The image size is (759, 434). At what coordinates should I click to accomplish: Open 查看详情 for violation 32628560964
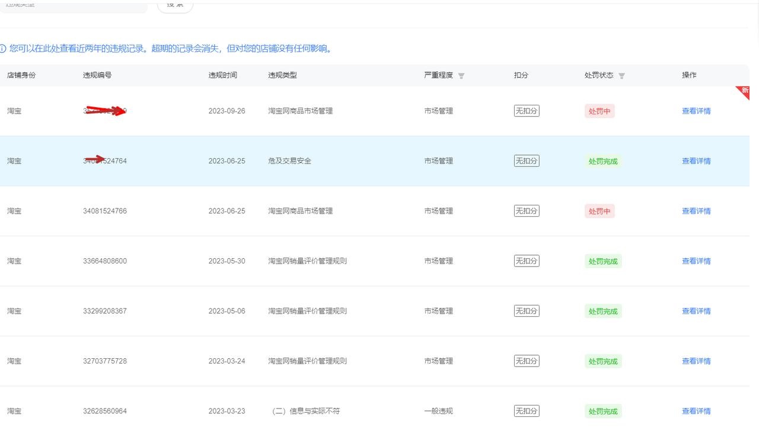tap(696, 411)
